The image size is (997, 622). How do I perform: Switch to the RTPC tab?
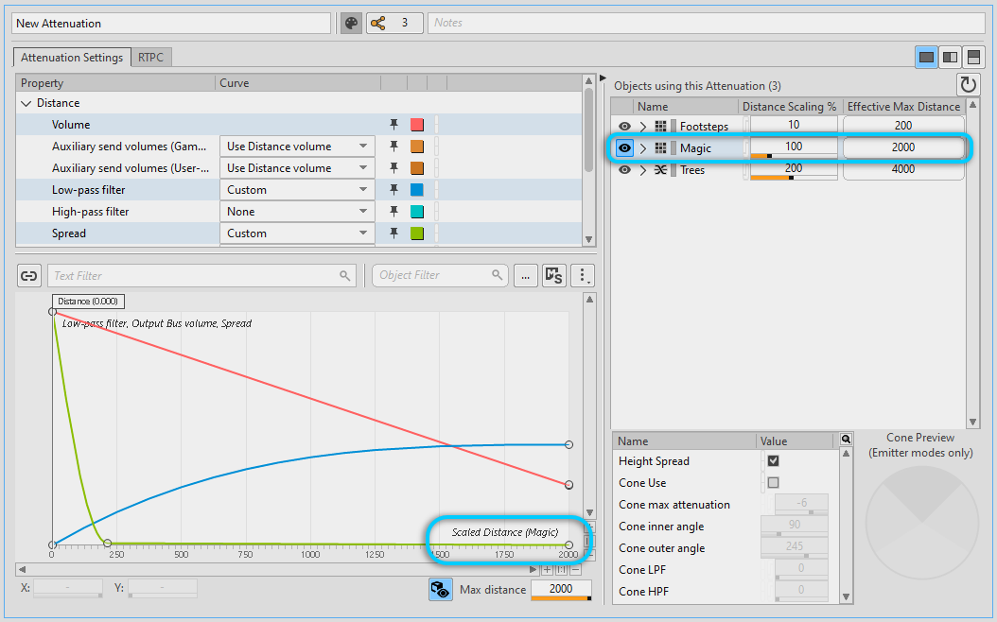click(x=150, y=58)
